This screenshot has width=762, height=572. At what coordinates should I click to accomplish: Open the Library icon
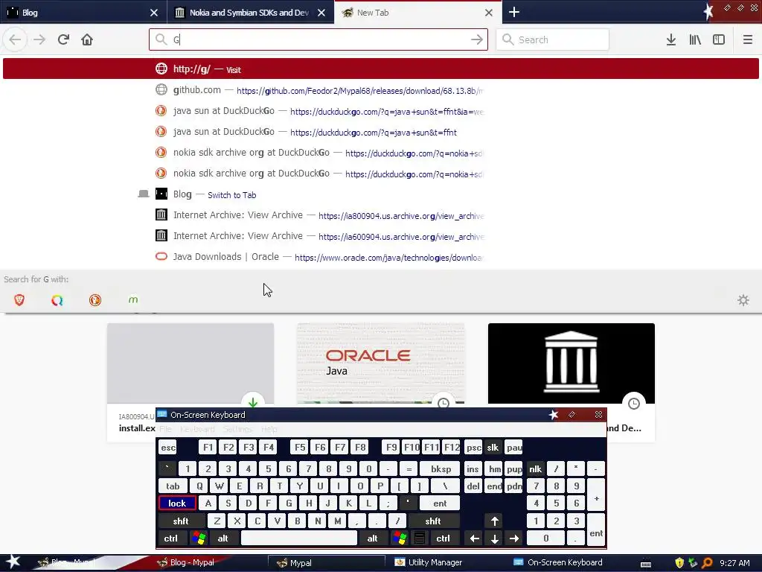coord(695,39)
